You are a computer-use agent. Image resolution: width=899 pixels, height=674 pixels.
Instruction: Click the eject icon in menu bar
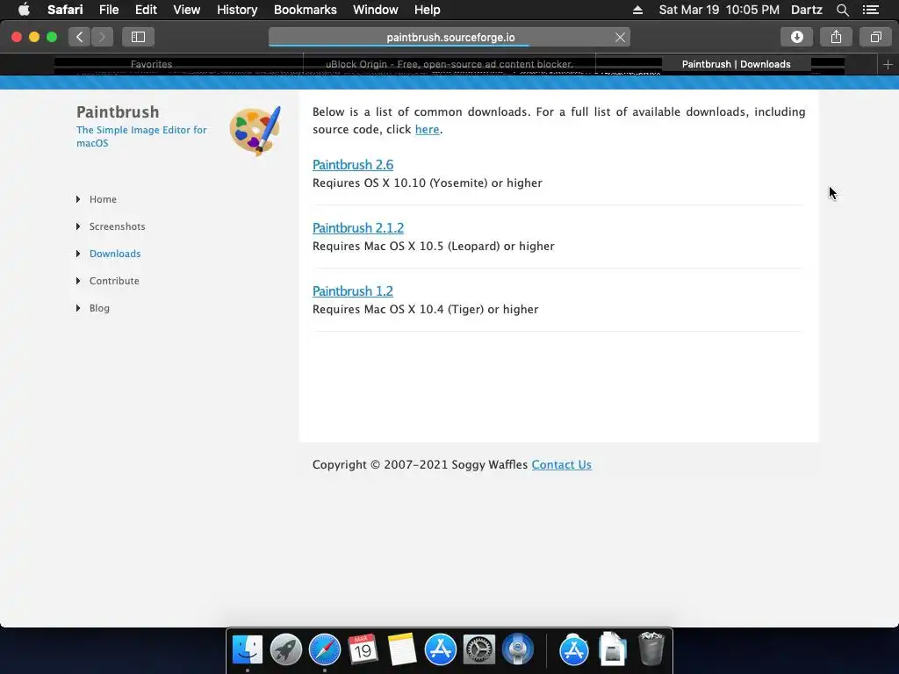coord(637,10)
